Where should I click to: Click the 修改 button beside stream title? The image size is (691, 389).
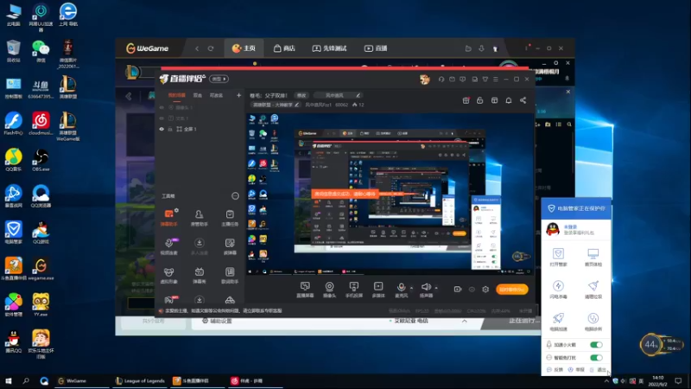pyautogui.click(x=301, y=95)
